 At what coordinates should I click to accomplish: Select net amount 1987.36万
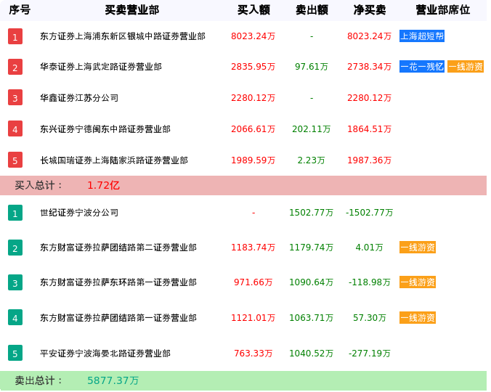coord(370,160)
